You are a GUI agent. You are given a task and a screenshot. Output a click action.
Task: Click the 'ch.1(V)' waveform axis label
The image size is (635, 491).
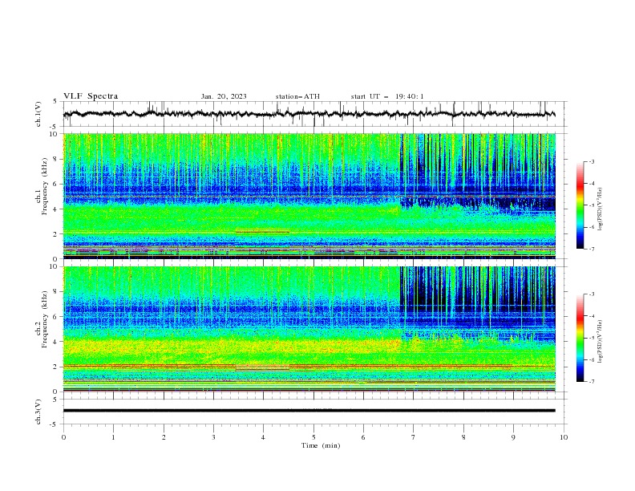coord(38,114)
